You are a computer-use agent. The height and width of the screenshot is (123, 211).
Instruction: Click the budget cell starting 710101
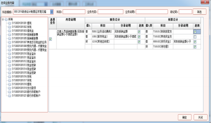(163, 32)
